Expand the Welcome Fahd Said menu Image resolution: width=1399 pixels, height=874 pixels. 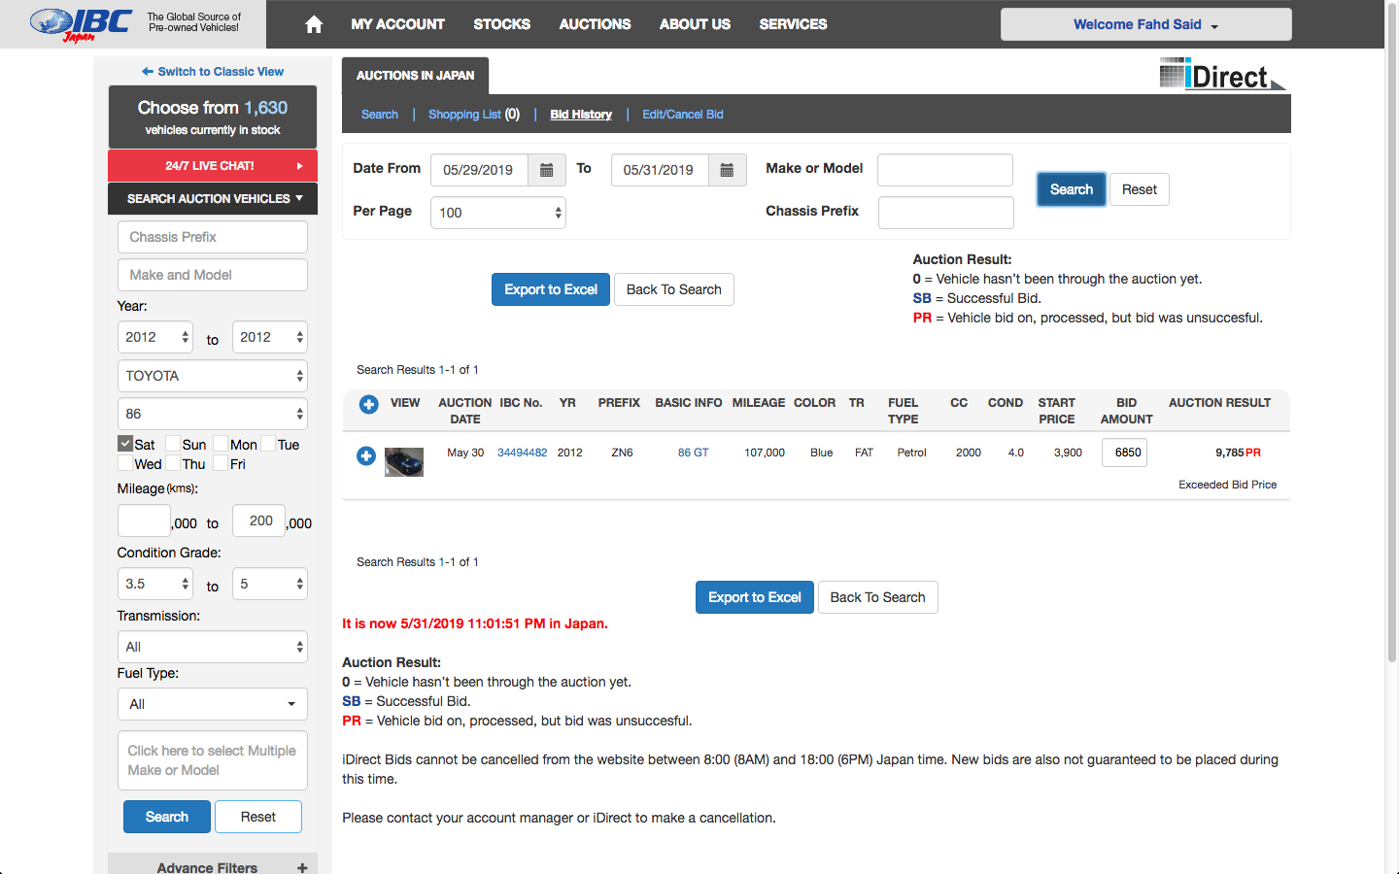tap(1146, 24)
